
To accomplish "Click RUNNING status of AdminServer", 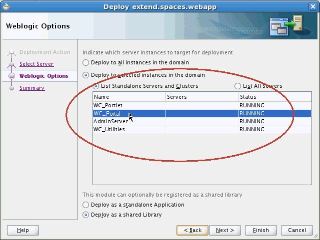I will [252, 121].
